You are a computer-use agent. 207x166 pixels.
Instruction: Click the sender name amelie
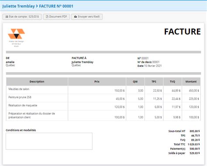pyautogui.click(x=10, y=62)
